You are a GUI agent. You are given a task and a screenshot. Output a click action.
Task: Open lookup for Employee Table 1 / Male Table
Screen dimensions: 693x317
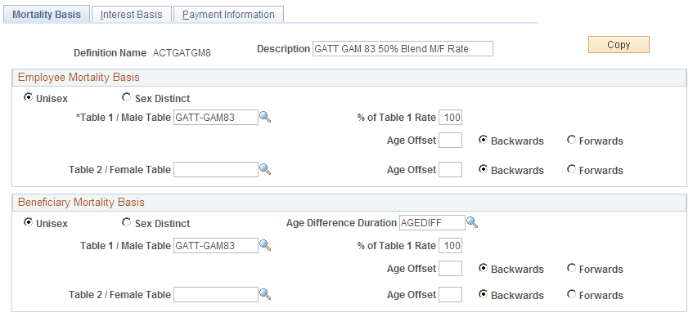(265, 117)
